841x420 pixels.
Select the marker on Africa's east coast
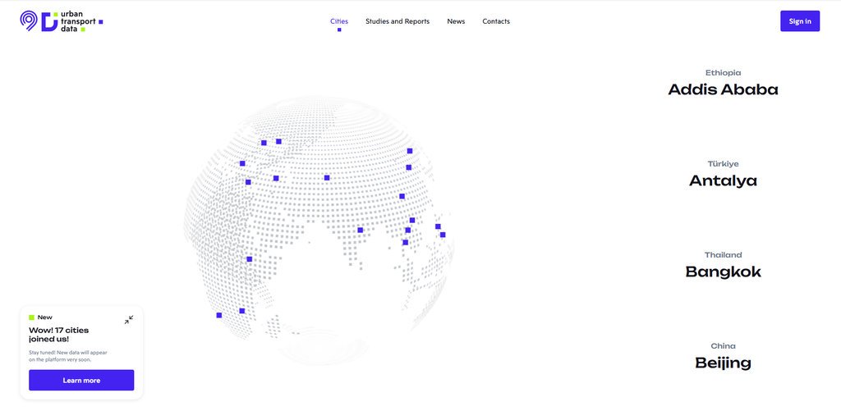[x=250, y=259]
